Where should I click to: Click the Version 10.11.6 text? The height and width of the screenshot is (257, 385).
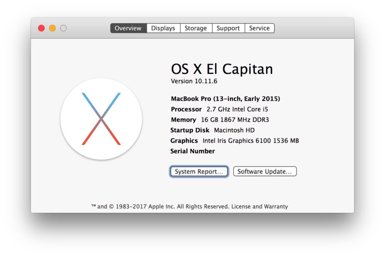[194, 81]
